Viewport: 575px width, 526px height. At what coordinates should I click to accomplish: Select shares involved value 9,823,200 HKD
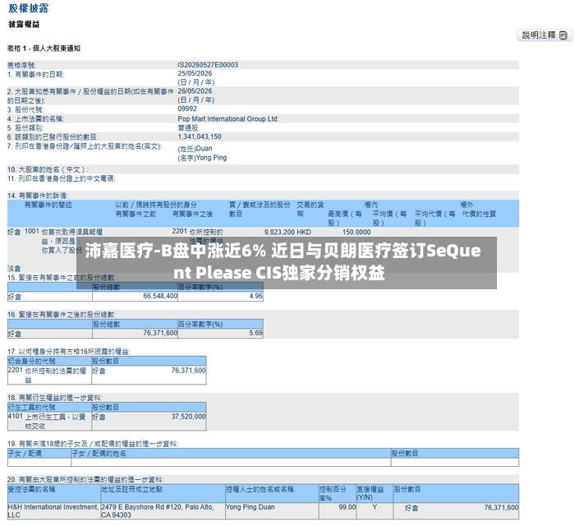[287, 233]
